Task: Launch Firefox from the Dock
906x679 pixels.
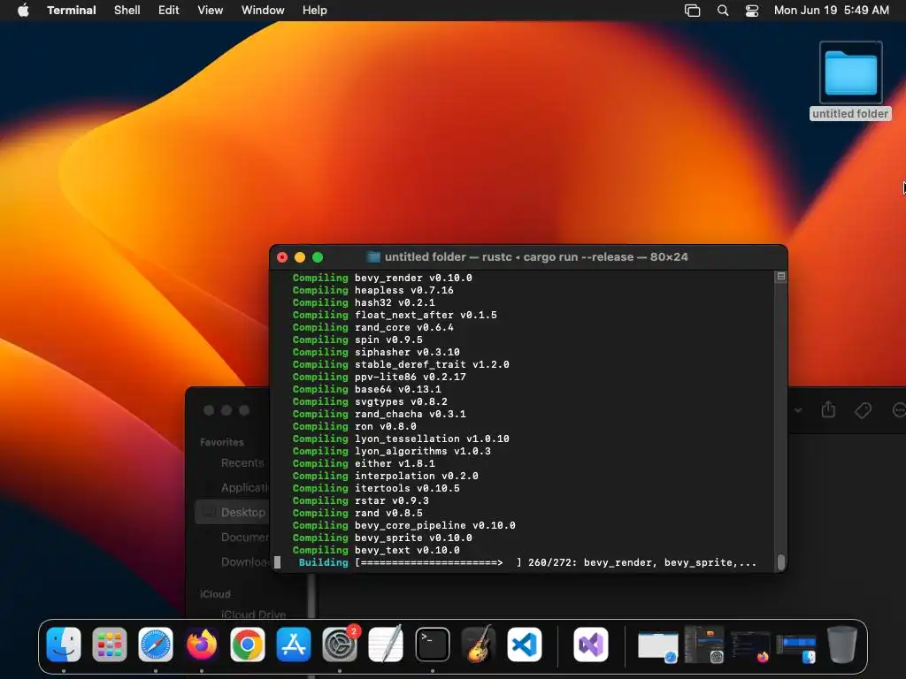Action: [x=202, y=645]
